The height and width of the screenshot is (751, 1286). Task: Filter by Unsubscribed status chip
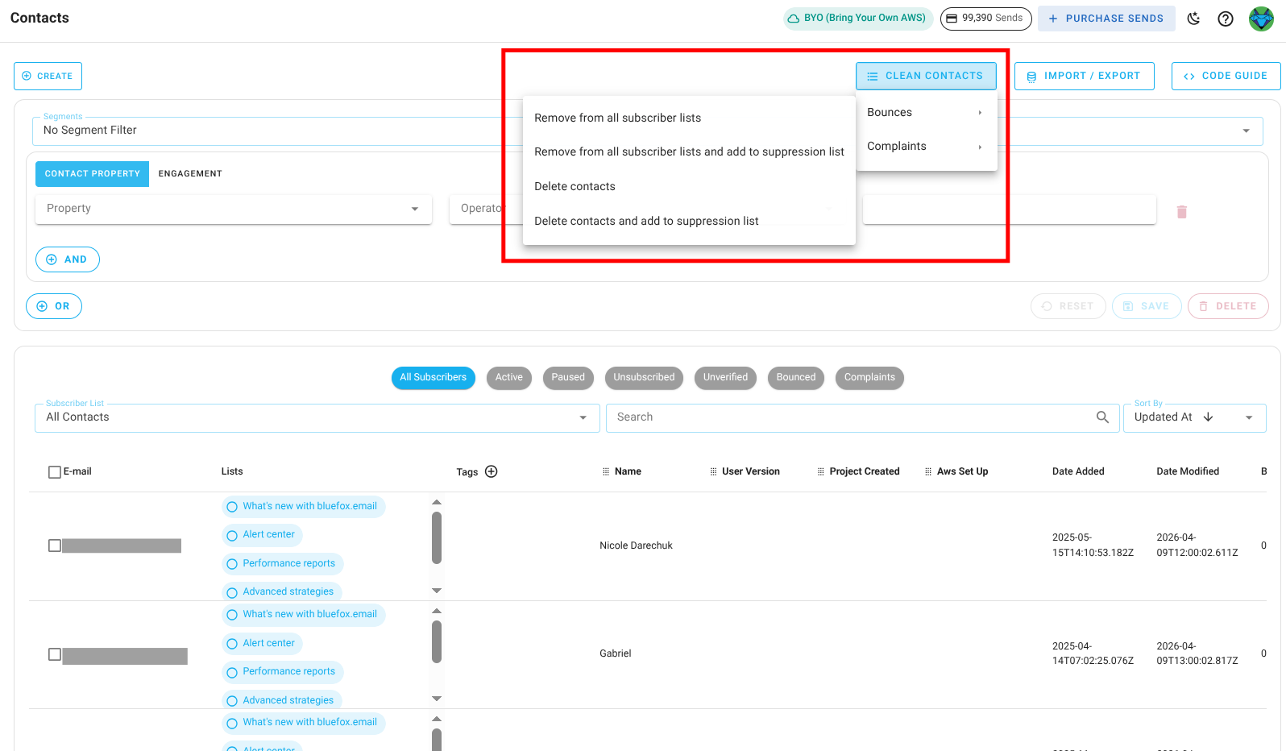(644, 377)
